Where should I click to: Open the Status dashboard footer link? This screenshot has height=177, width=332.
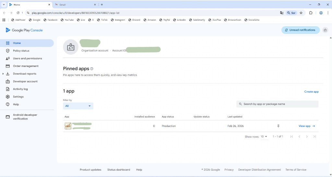point(119,170)
